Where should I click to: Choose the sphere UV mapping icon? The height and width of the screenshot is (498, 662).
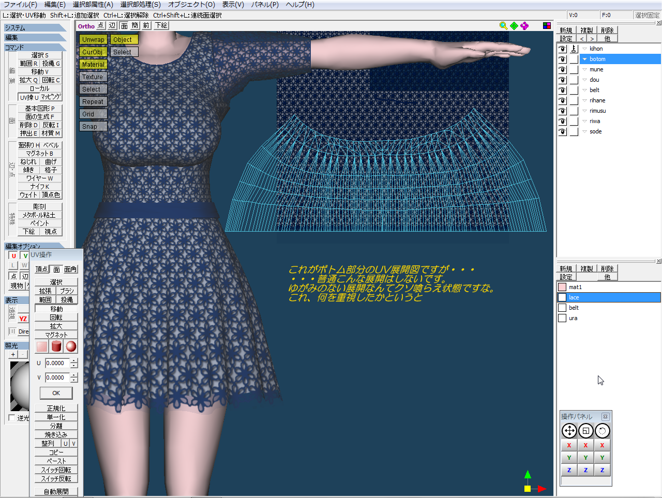click(71, 346)
